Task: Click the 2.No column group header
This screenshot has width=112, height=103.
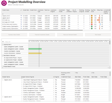Action: coord(93,73)
